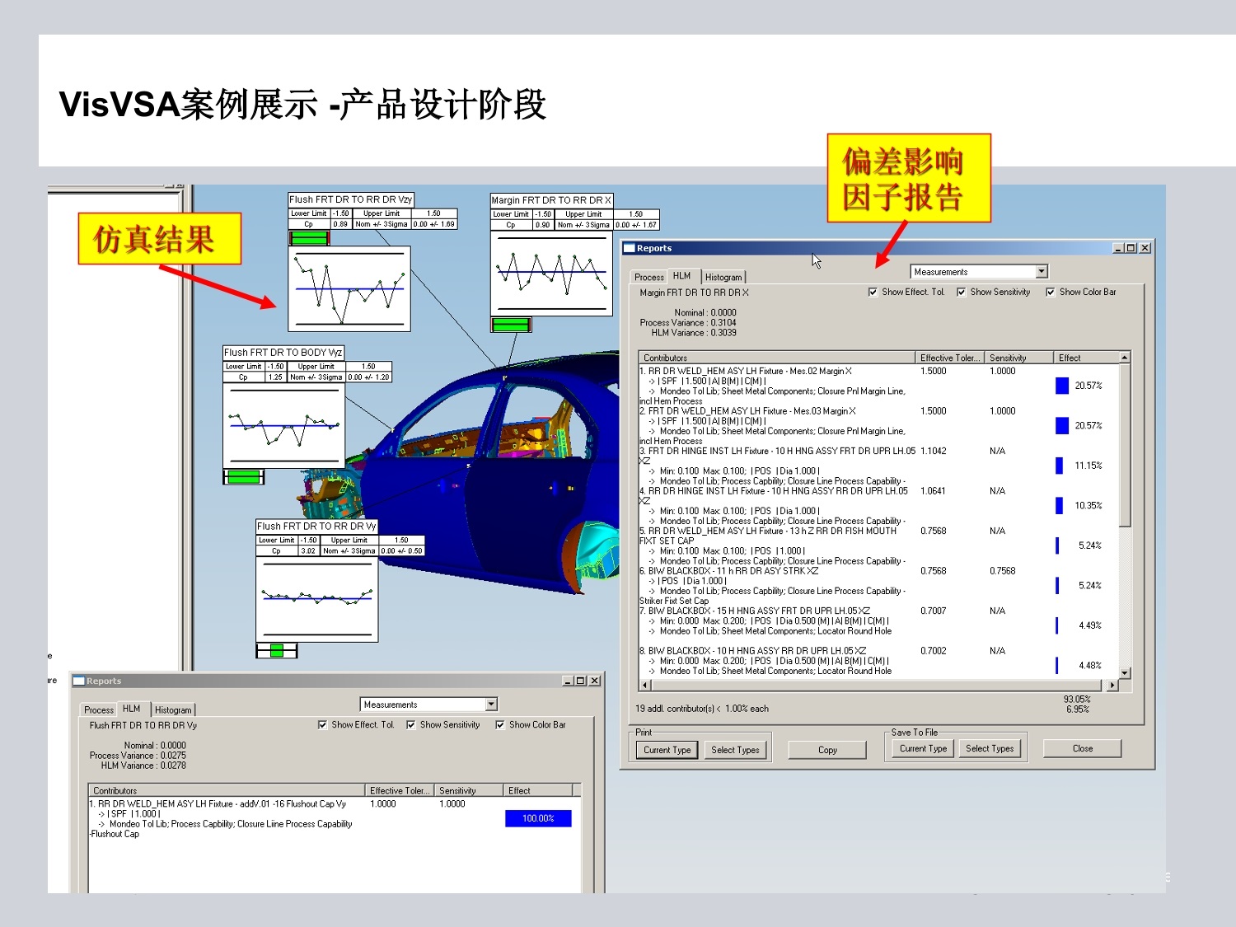1236x927 pixels.
Task: Click green indicator under Flush FRT DR TO RR DR Vy chart
Action: click(277, 650)
